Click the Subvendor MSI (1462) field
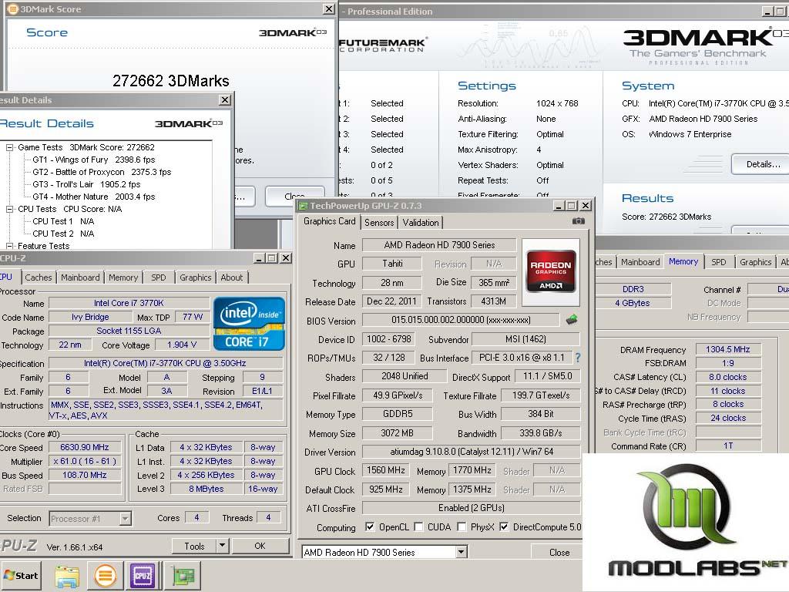 tap(525, 339)
